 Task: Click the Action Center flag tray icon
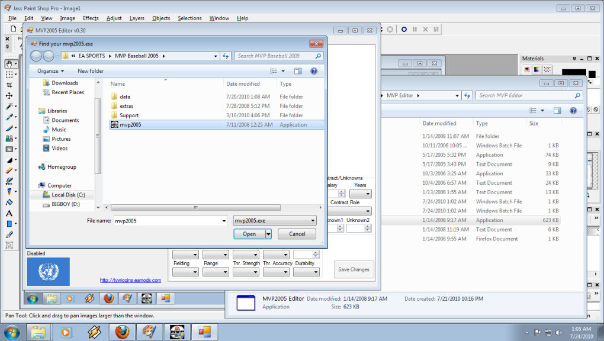pyautogui.click(x=537, y=333)
